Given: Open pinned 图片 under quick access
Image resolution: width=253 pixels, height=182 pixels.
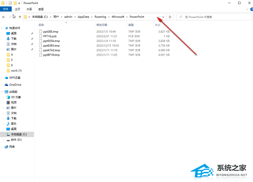Looking at the screenshot, I should tap(14, 49).
